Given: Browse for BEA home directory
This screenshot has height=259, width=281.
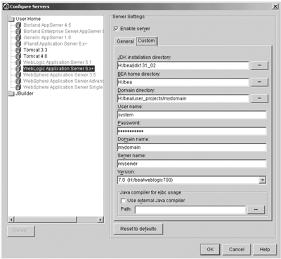Looking at the screenshot, I should point(259,82).
